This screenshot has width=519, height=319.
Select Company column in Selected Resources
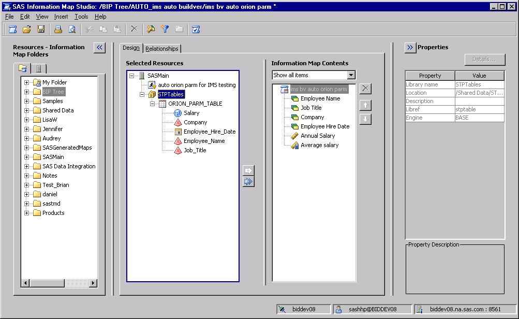tap(195, 122)
